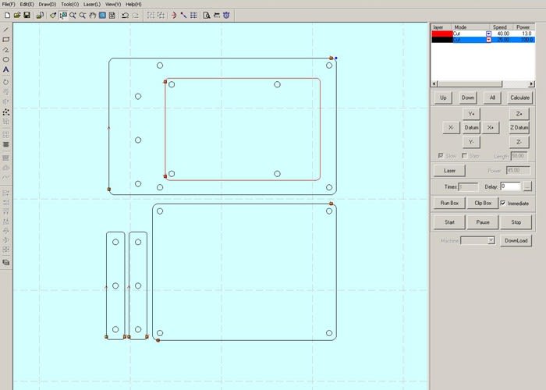Move layer Up button
Screen dimensions: 546x390
(443, 97)
